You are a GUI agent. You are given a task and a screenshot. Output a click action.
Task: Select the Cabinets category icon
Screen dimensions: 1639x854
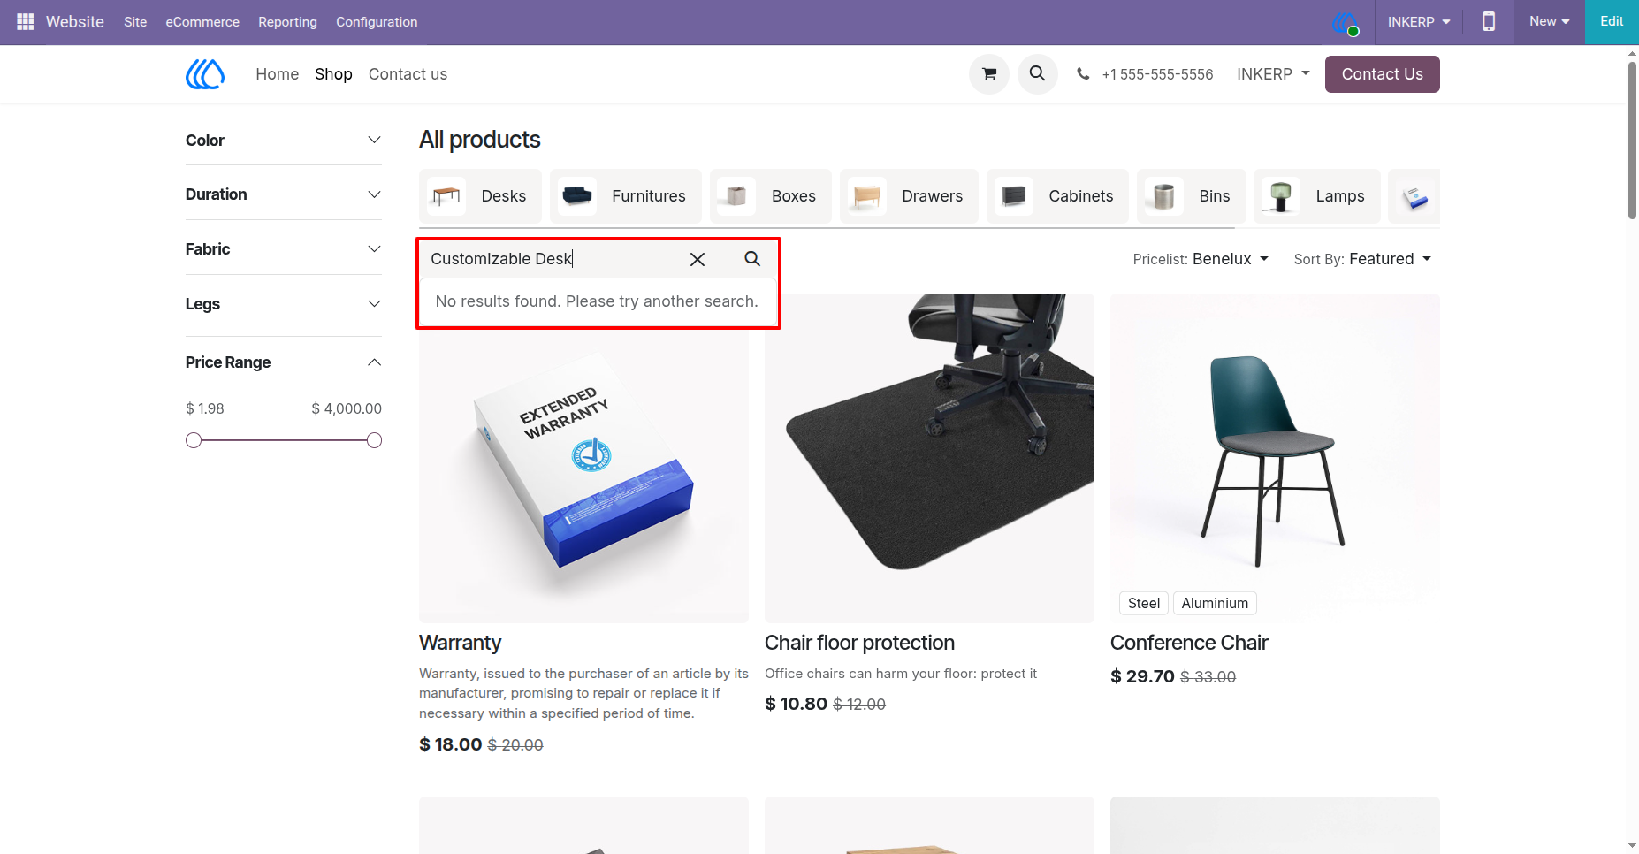[1014, 196]
